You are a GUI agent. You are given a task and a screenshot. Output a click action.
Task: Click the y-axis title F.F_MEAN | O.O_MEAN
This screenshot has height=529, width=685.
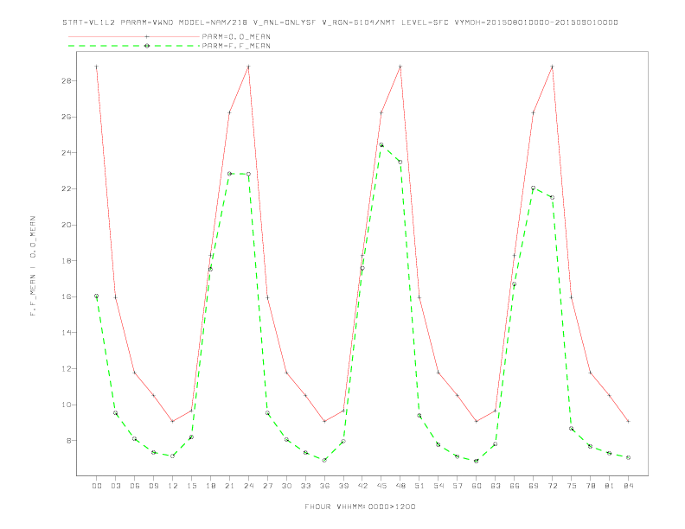[33, 266]
